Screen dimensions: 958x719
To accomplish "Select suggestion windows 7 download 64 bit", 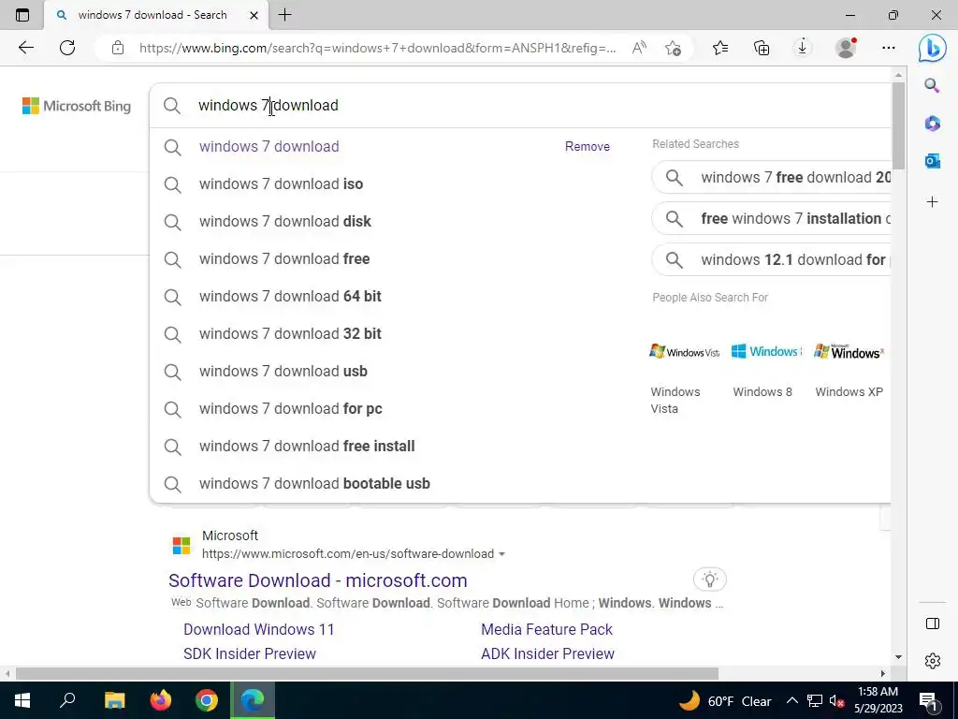I will [x=290, y=297].
